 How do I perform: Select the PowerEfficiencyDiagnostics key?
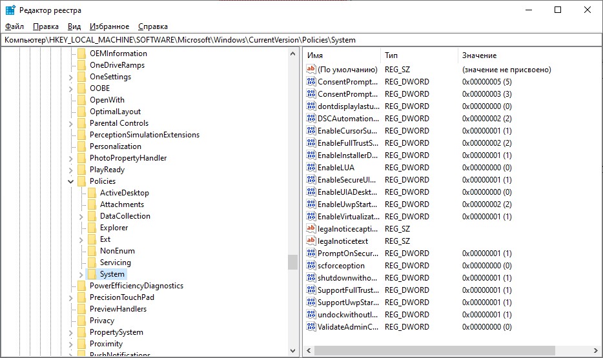pyautogui.click(x=136, y=286)
